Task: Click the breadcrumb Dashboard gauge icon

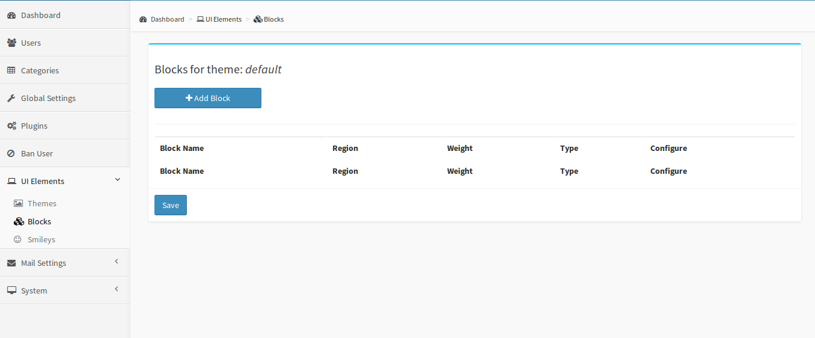Action: pos(143,19)
